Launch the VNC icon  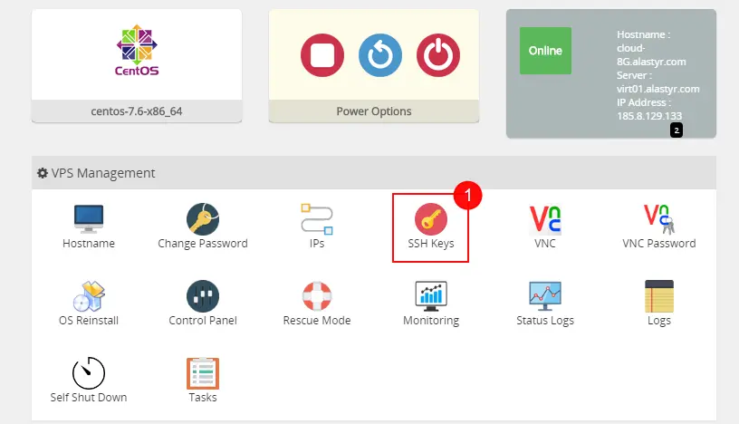[545, 220]
